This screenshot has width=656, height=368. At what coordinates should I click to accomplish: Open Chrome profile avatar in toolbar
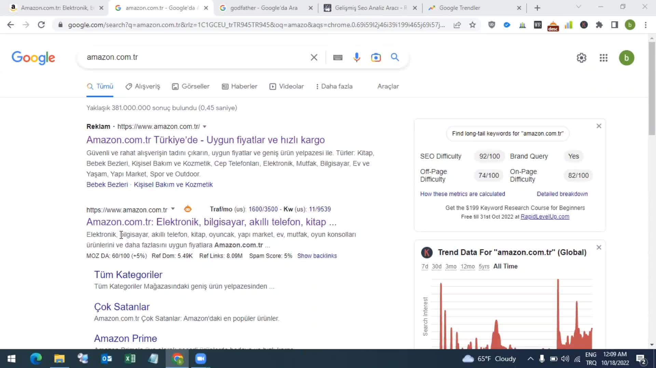pos(630,25)
